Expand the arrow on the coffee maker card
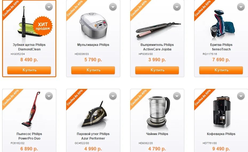The width and height of the screenshot is (248, 152). [241, 96]
